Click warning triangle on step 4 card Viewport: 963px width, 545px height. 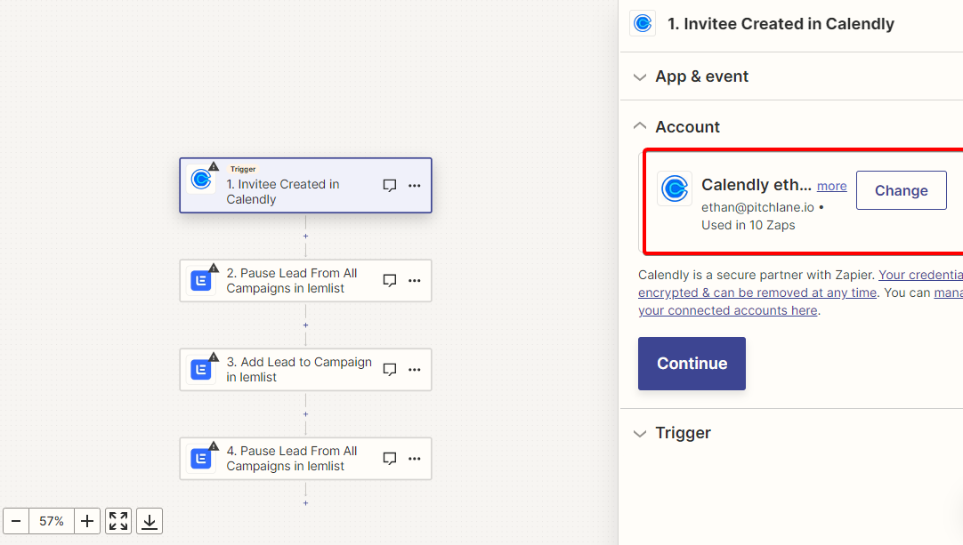214,445
